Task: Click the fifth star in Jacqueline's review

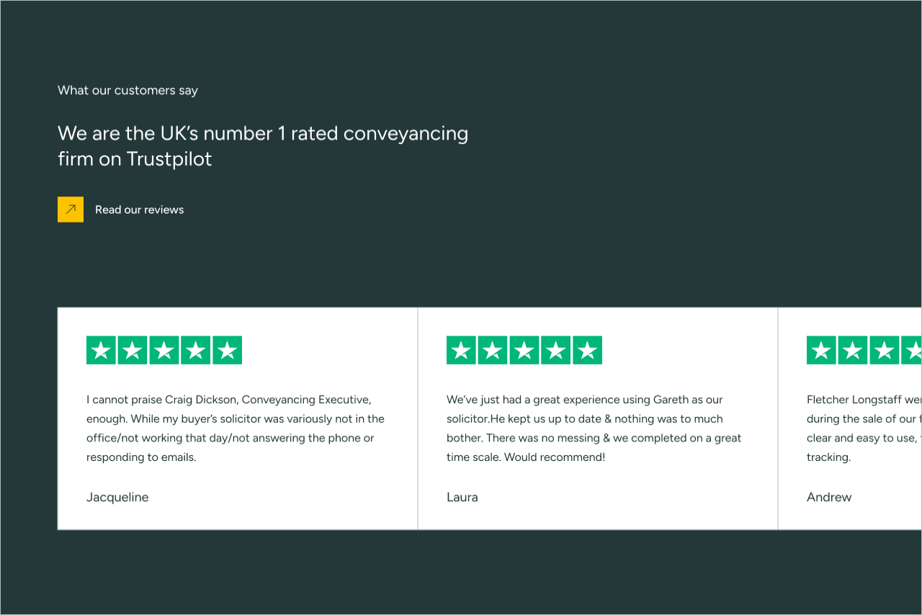Action: (x=228, y=350)
